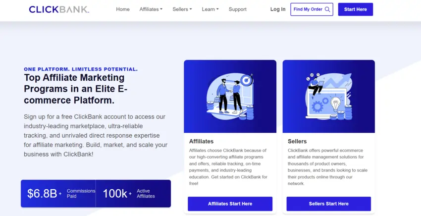Click the One Platform Limitless Potential tagline
The height and width of the screenshot is (216, 421).
81,69
